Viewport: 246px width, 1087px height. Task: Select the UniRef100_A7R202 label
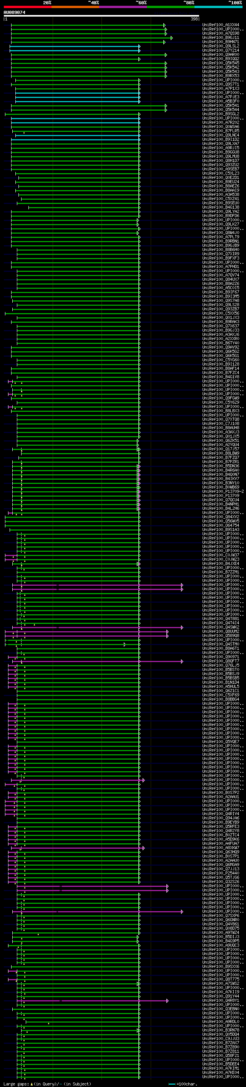[220, 122]
